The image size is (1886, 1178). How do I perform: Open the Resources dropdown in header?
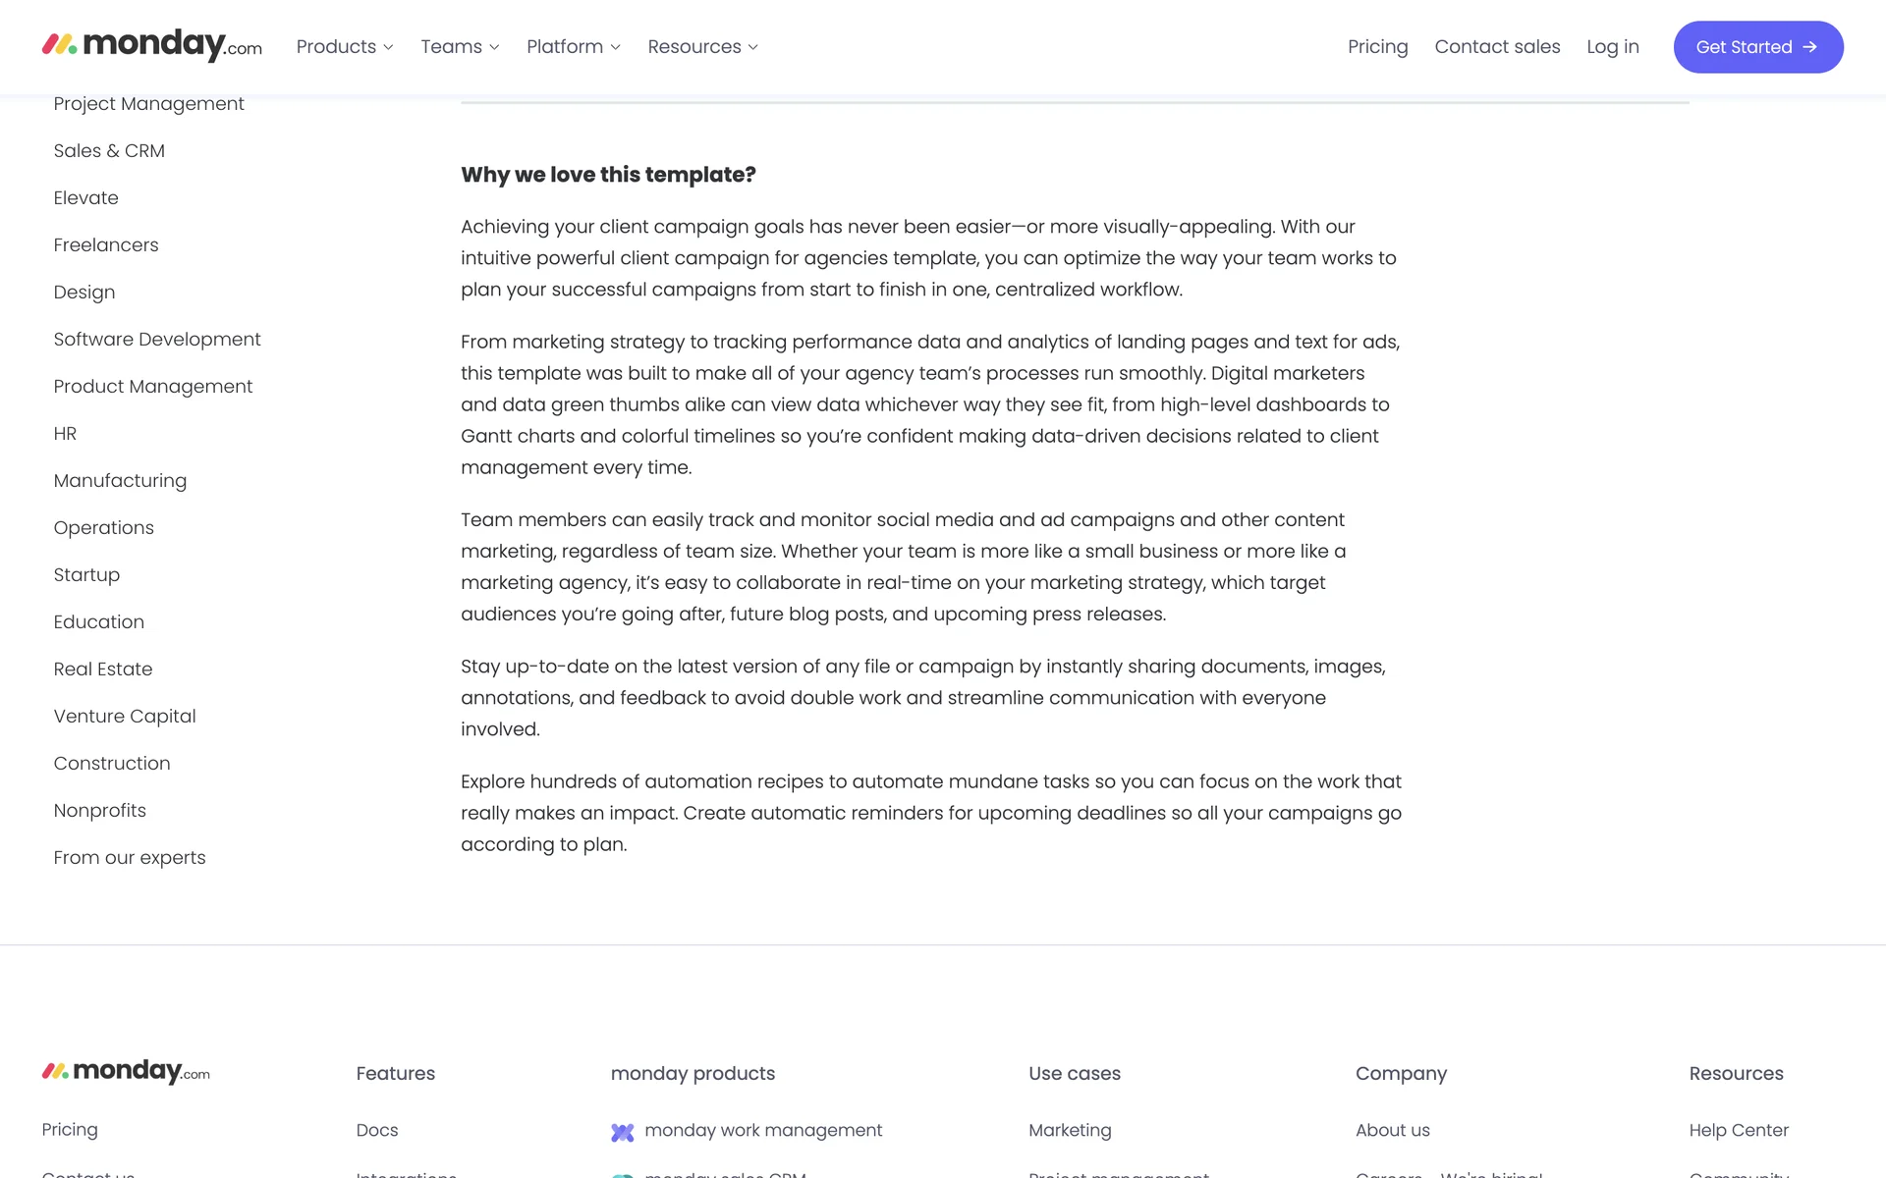point(702,47)
